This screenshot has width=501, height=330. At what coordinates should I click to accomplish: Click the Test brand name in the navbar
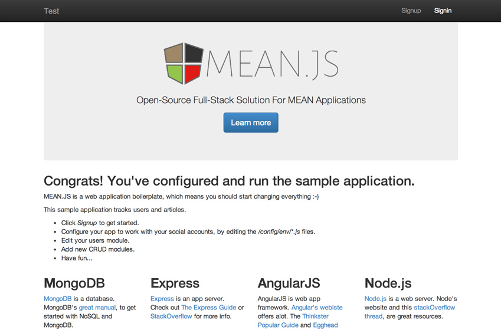click(x=51, y=11)
